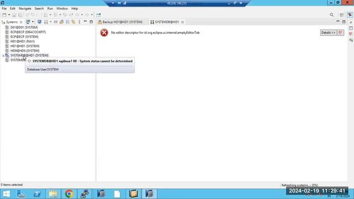Open dropdown next to system monitor icon
The height and width of the screenshot is (199, 354).
coord(50,22)
